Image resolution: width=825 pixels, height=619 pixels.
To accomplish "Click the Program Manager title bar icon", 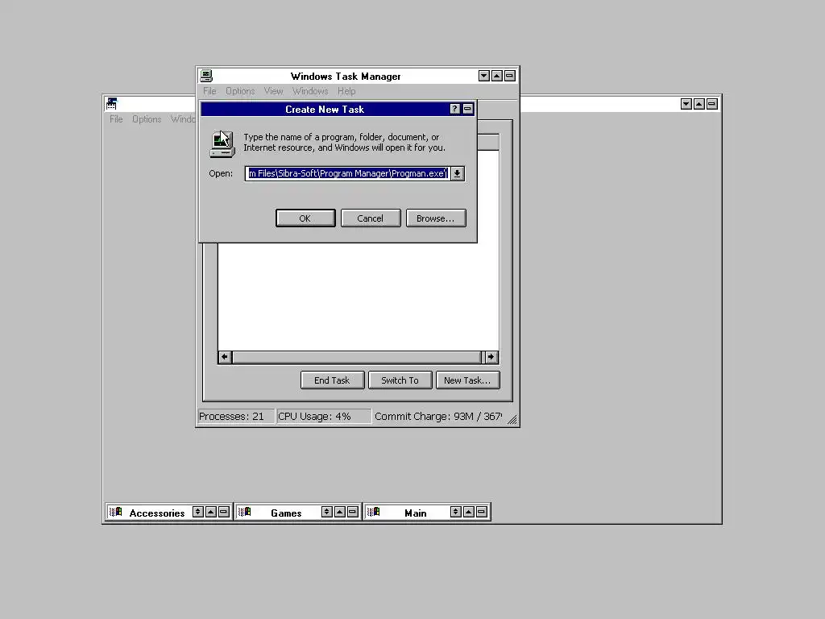I will tap(111, 104).
